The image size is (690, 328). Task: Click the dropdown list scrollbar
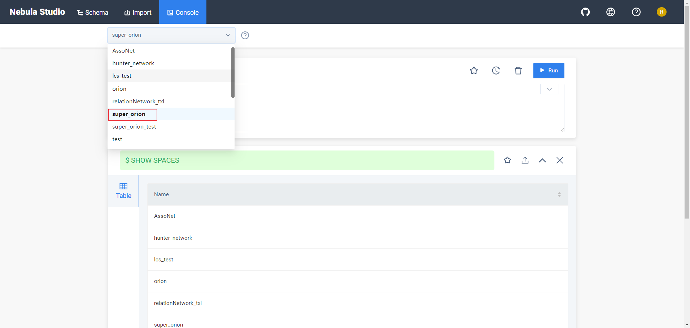click(233, 72)
